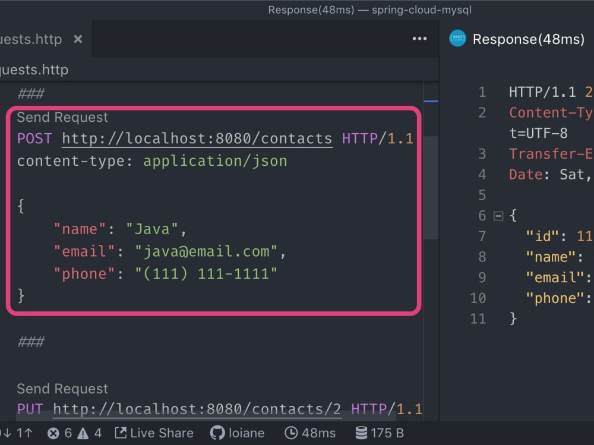Close the requests.http editor tab
The height and width of the screenshot is (445, 594).
(78, 39)
